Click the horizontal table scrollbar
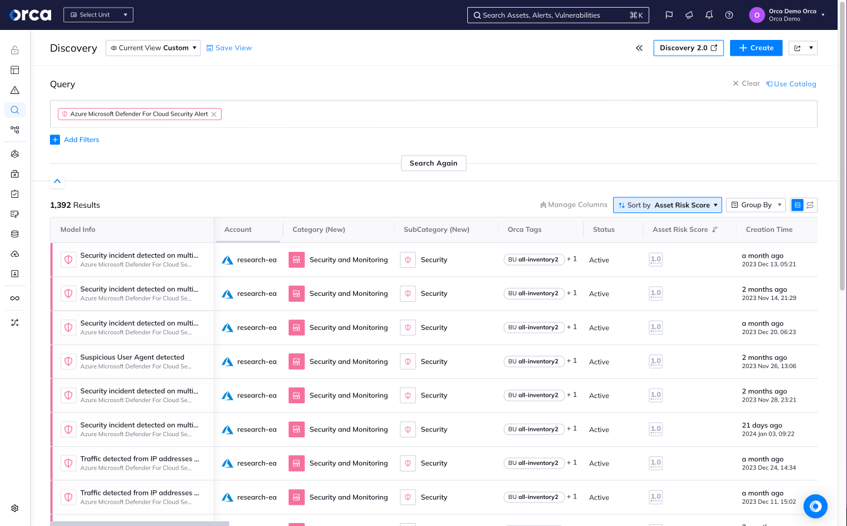 pos(139,524)
